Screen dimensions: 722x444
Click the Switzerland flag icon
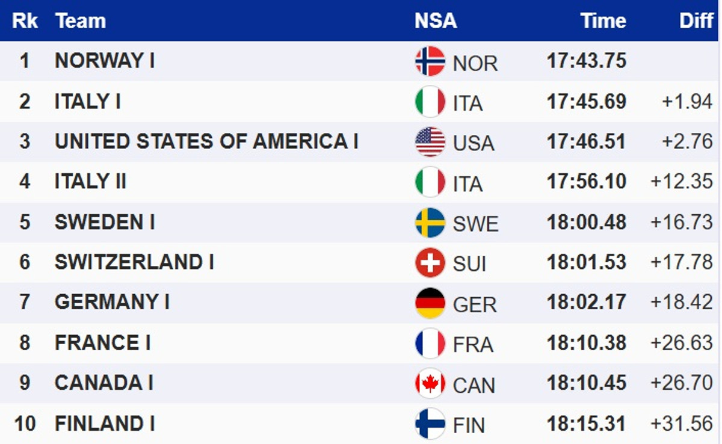click(x=430, y=263)
